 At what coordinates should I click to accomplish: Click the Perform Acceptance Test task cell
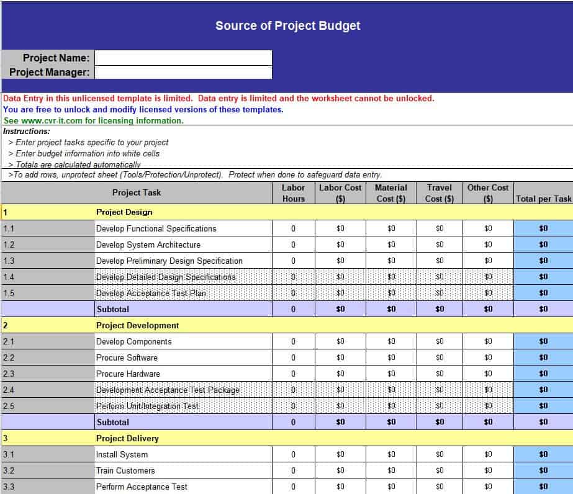click(183, 487)
